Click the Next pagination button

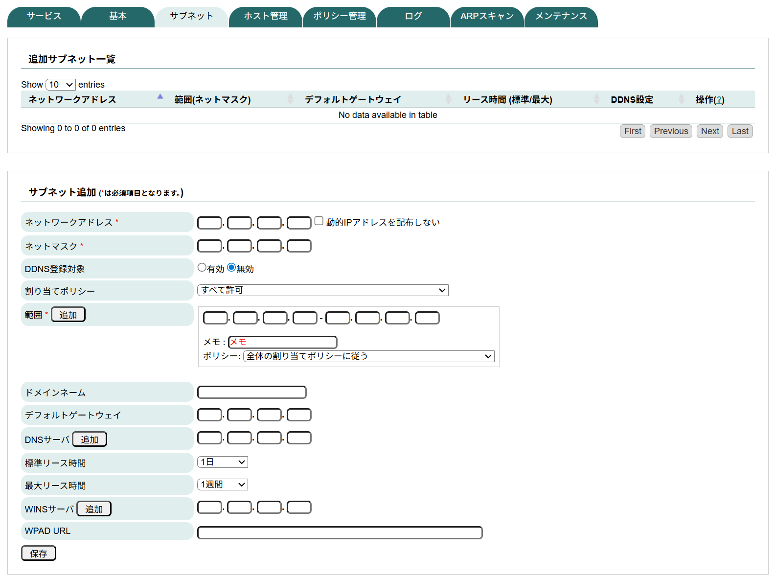pyautogui.click(x=709, y=131)
